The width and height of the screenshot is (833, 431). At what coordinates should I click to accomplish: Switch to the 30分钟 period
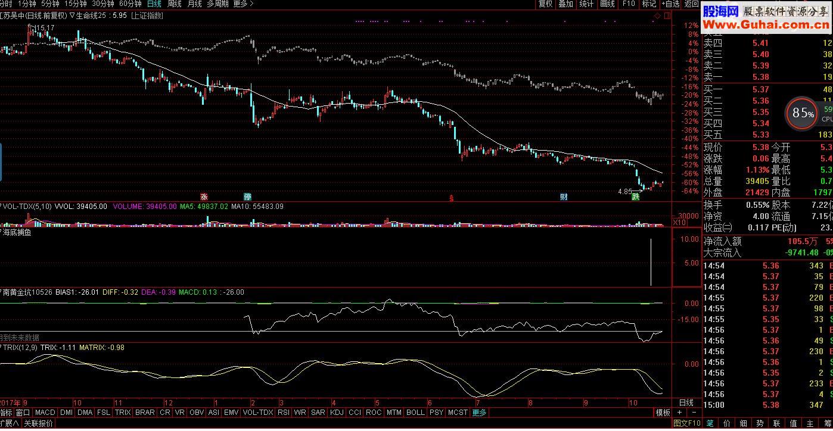[103, 4]
